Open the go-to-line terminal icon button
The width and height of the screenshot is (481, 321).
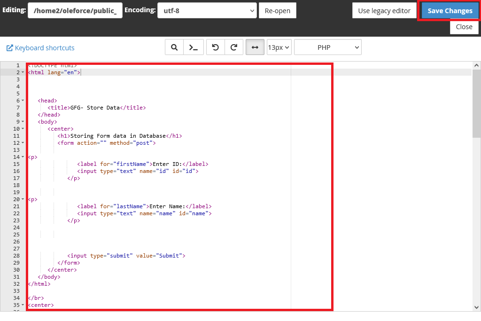[193, 47]
